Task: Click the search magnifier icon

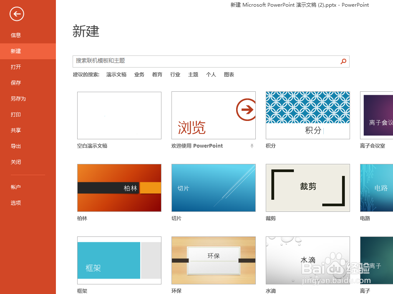Action: pos(343,61)
